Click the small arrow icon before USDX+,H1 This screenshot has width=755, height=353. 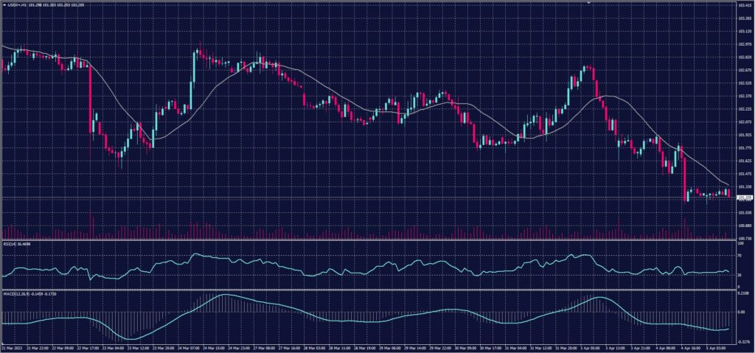point(3,5)
